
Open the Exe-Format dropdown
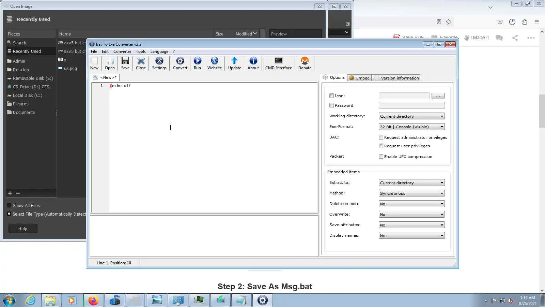coord(411,127)
